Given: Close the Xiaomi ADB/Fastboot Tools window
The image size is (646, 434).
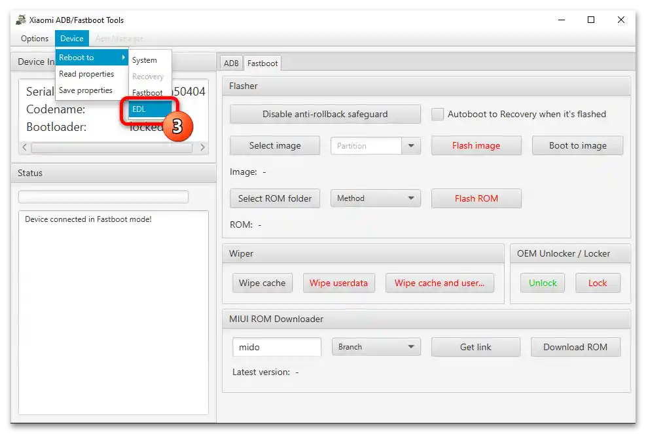Looking at the screenshot, I should (x=621, y=20).
